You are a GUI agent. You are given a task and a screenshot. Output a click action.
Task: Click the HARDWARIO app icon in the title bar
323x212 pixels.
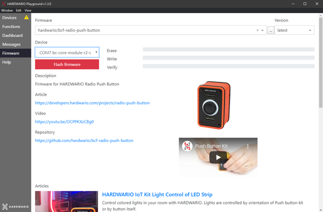click(4, 3)
